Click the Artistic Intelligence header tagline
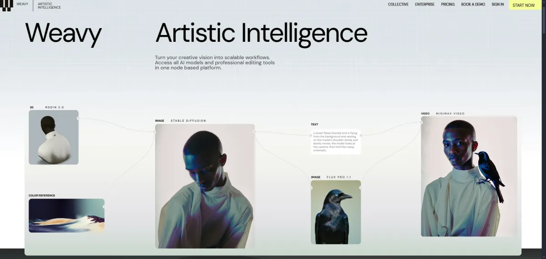The height and width of the screenshot is (259, 546). click(49, 5)
